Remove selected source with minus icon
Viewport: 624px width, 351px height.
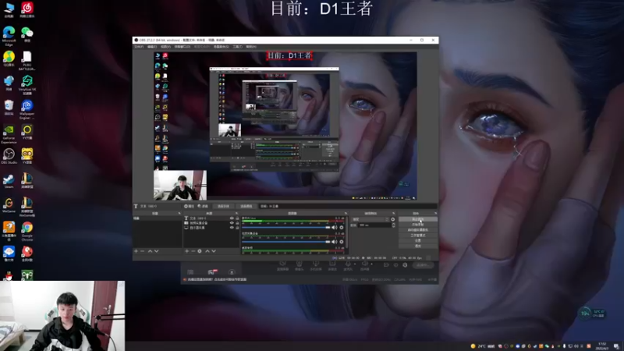point(193,251)
